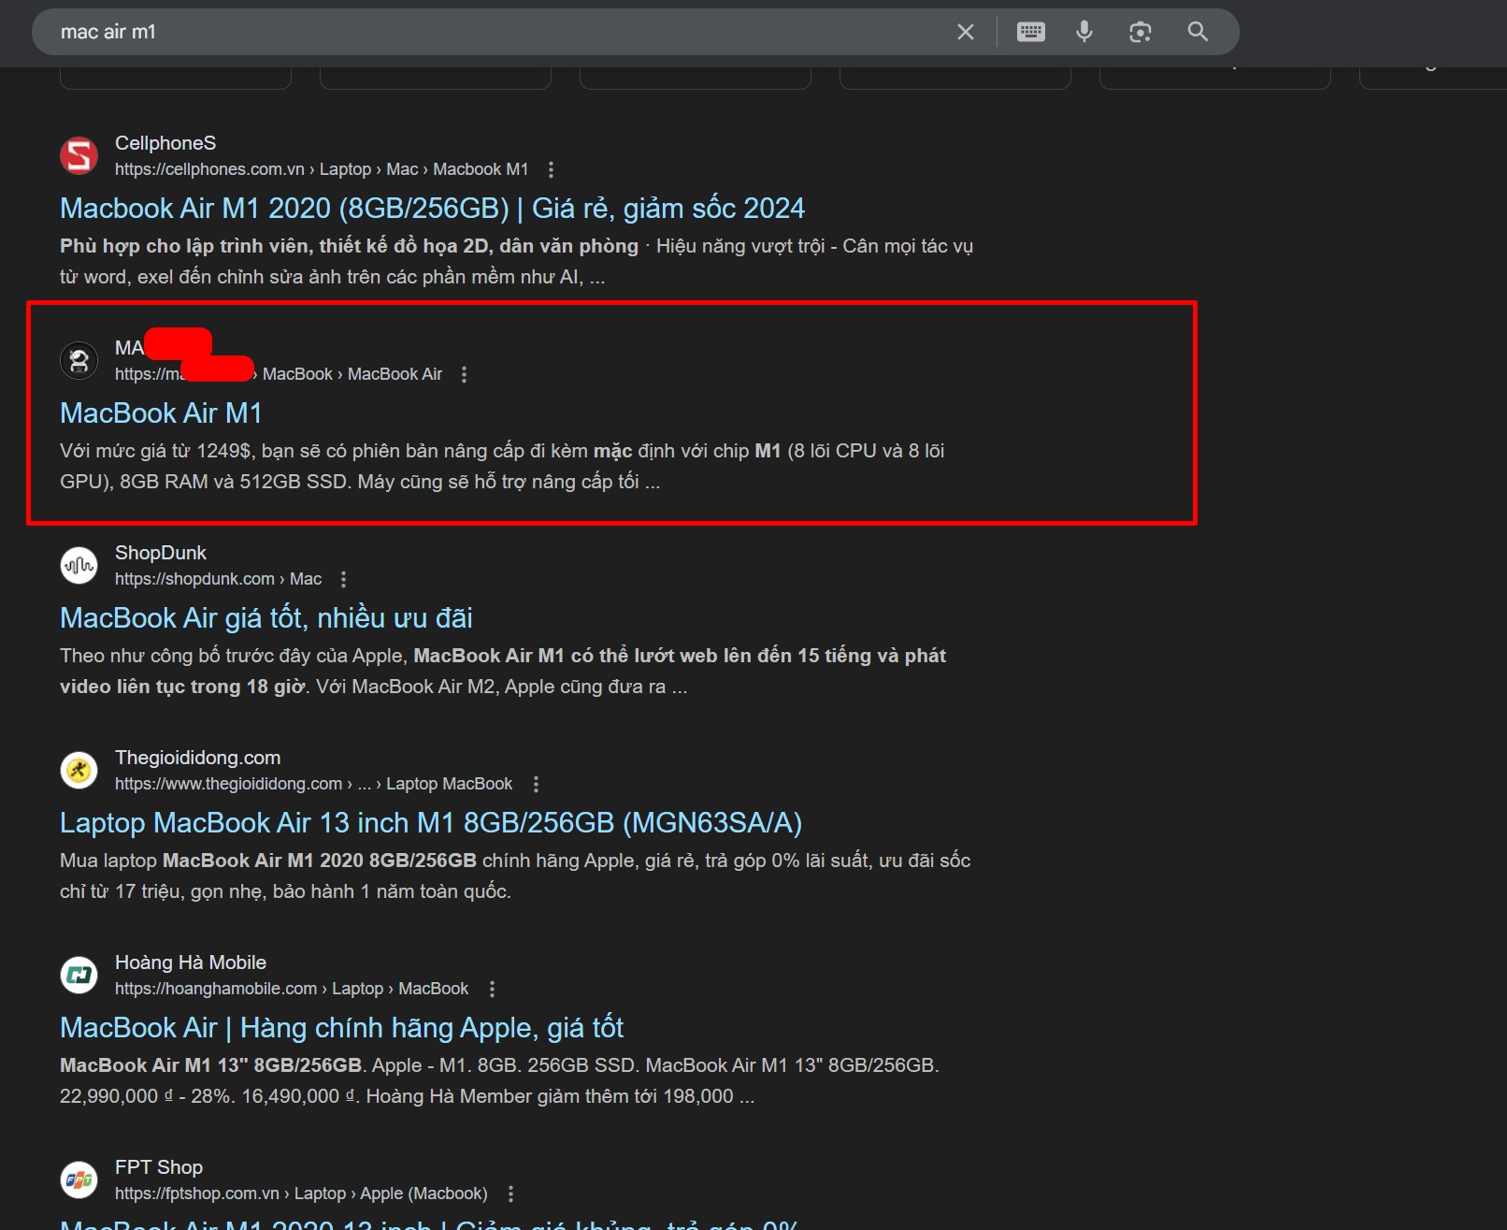
Task: Click snippet 'Mua laptop MacBook Air M1 2020'
Action: (268, 861)
